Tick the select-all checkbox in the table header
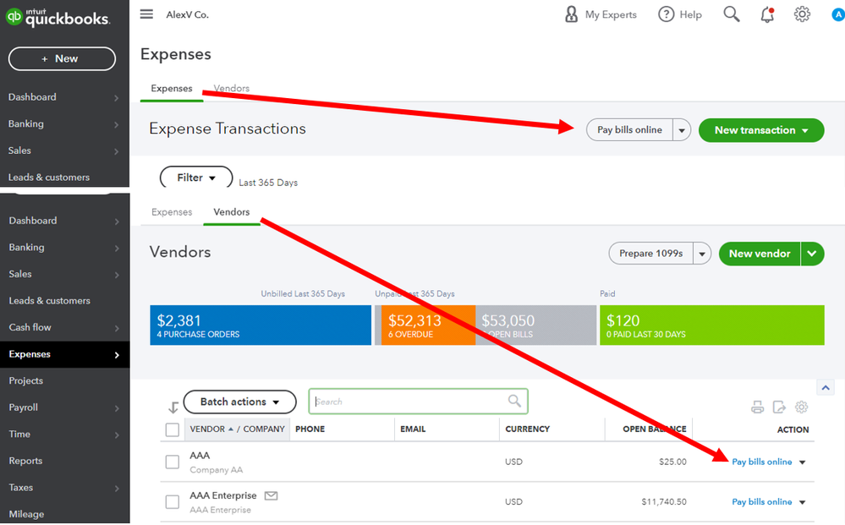 173,429
